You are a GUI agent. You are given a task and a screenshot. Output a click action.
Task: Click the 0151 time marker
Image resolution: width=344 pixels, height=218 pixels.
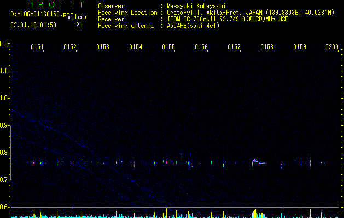[x=37, y=47]
